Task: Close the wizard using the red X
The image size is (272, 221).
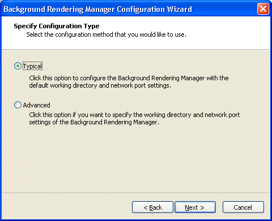Action: [x=263, y=8]
